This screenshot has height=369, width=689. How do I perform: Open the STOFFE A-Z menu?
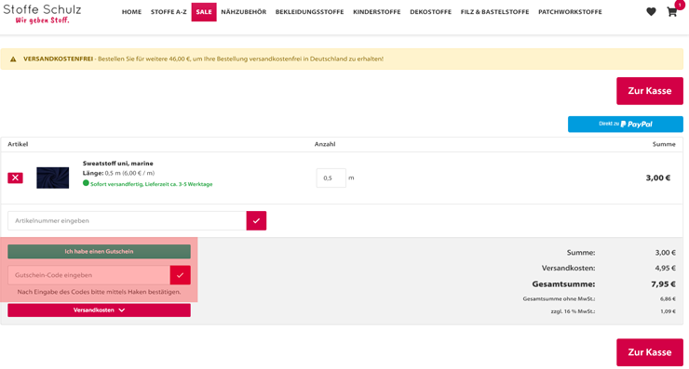pyautogui.click(x=169, y=12)
